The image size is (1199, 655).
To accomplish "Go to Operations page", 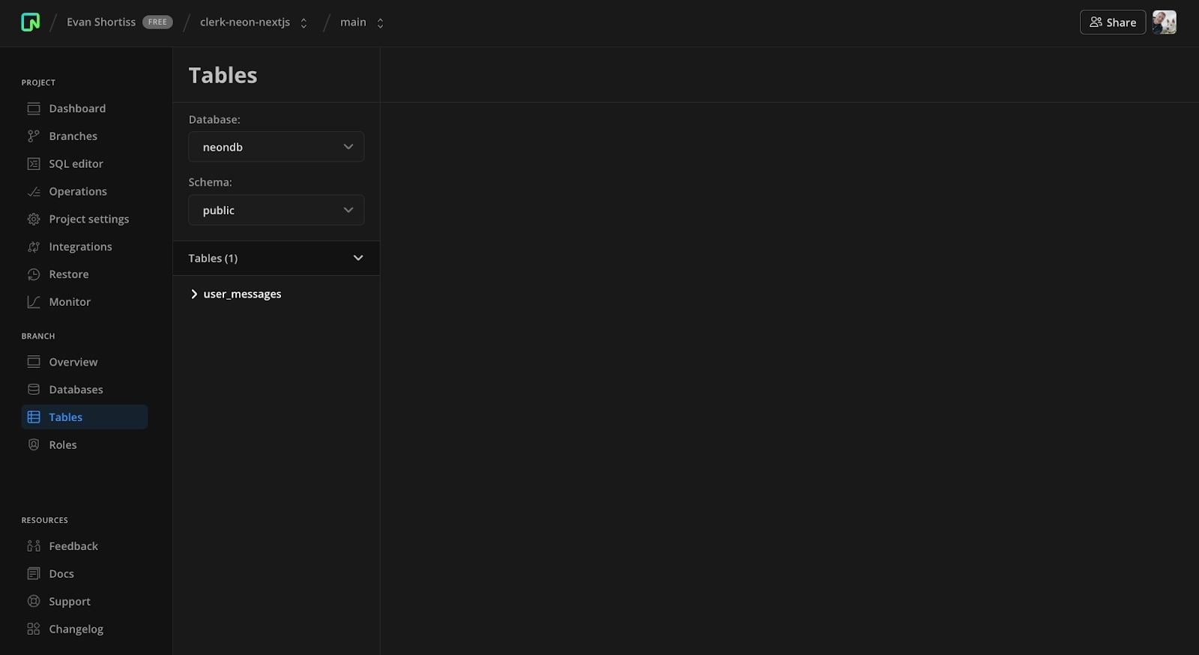I will (x=77, y=192).
